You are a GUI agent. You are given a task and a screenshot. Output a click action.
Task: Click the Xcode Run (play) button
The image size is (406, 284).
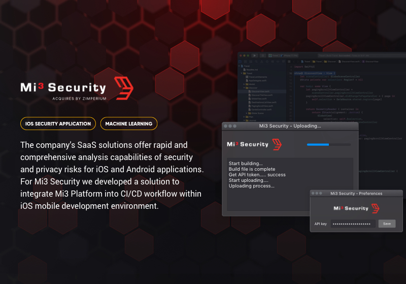click(255, 55)
